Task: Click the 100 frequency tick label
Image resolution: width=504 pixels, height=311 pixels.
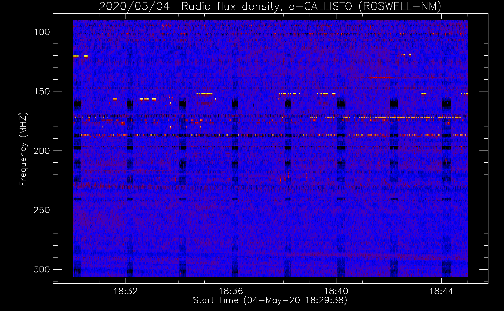Action: (42, 32)
